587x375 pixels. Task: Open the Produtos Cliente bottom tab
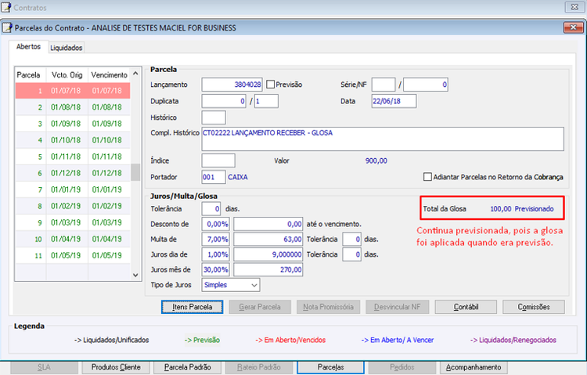pos(116,367)
